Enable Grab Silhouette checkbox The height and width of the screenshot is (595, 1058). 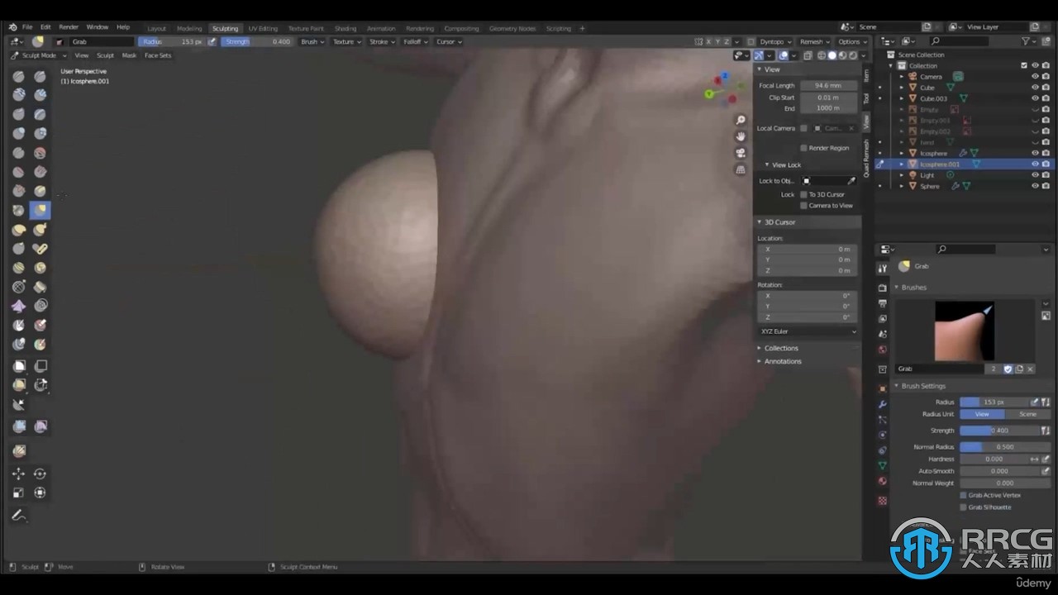coord(964,507)
